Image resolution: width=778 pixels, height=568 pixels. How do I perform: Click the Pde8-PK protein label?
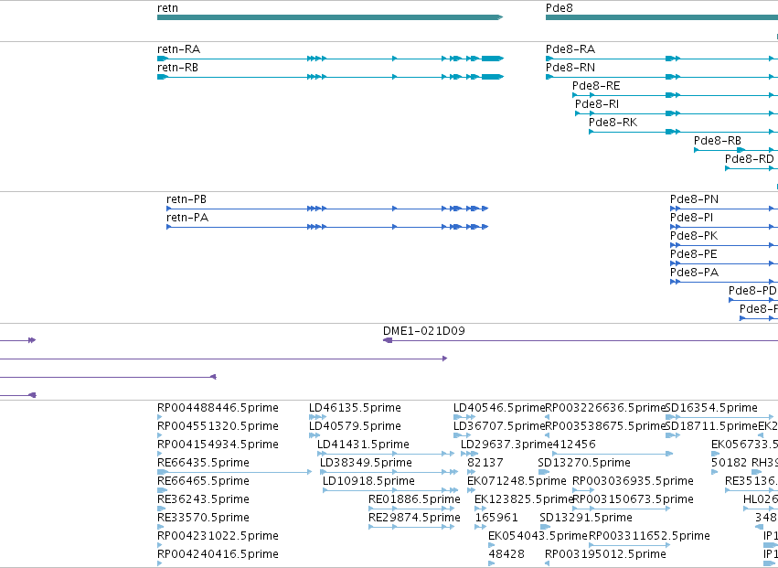[694, 236]
